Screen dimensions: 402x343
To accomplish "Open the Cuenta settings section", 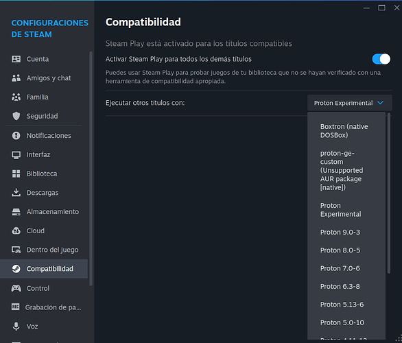I will [x=44, y=59].
